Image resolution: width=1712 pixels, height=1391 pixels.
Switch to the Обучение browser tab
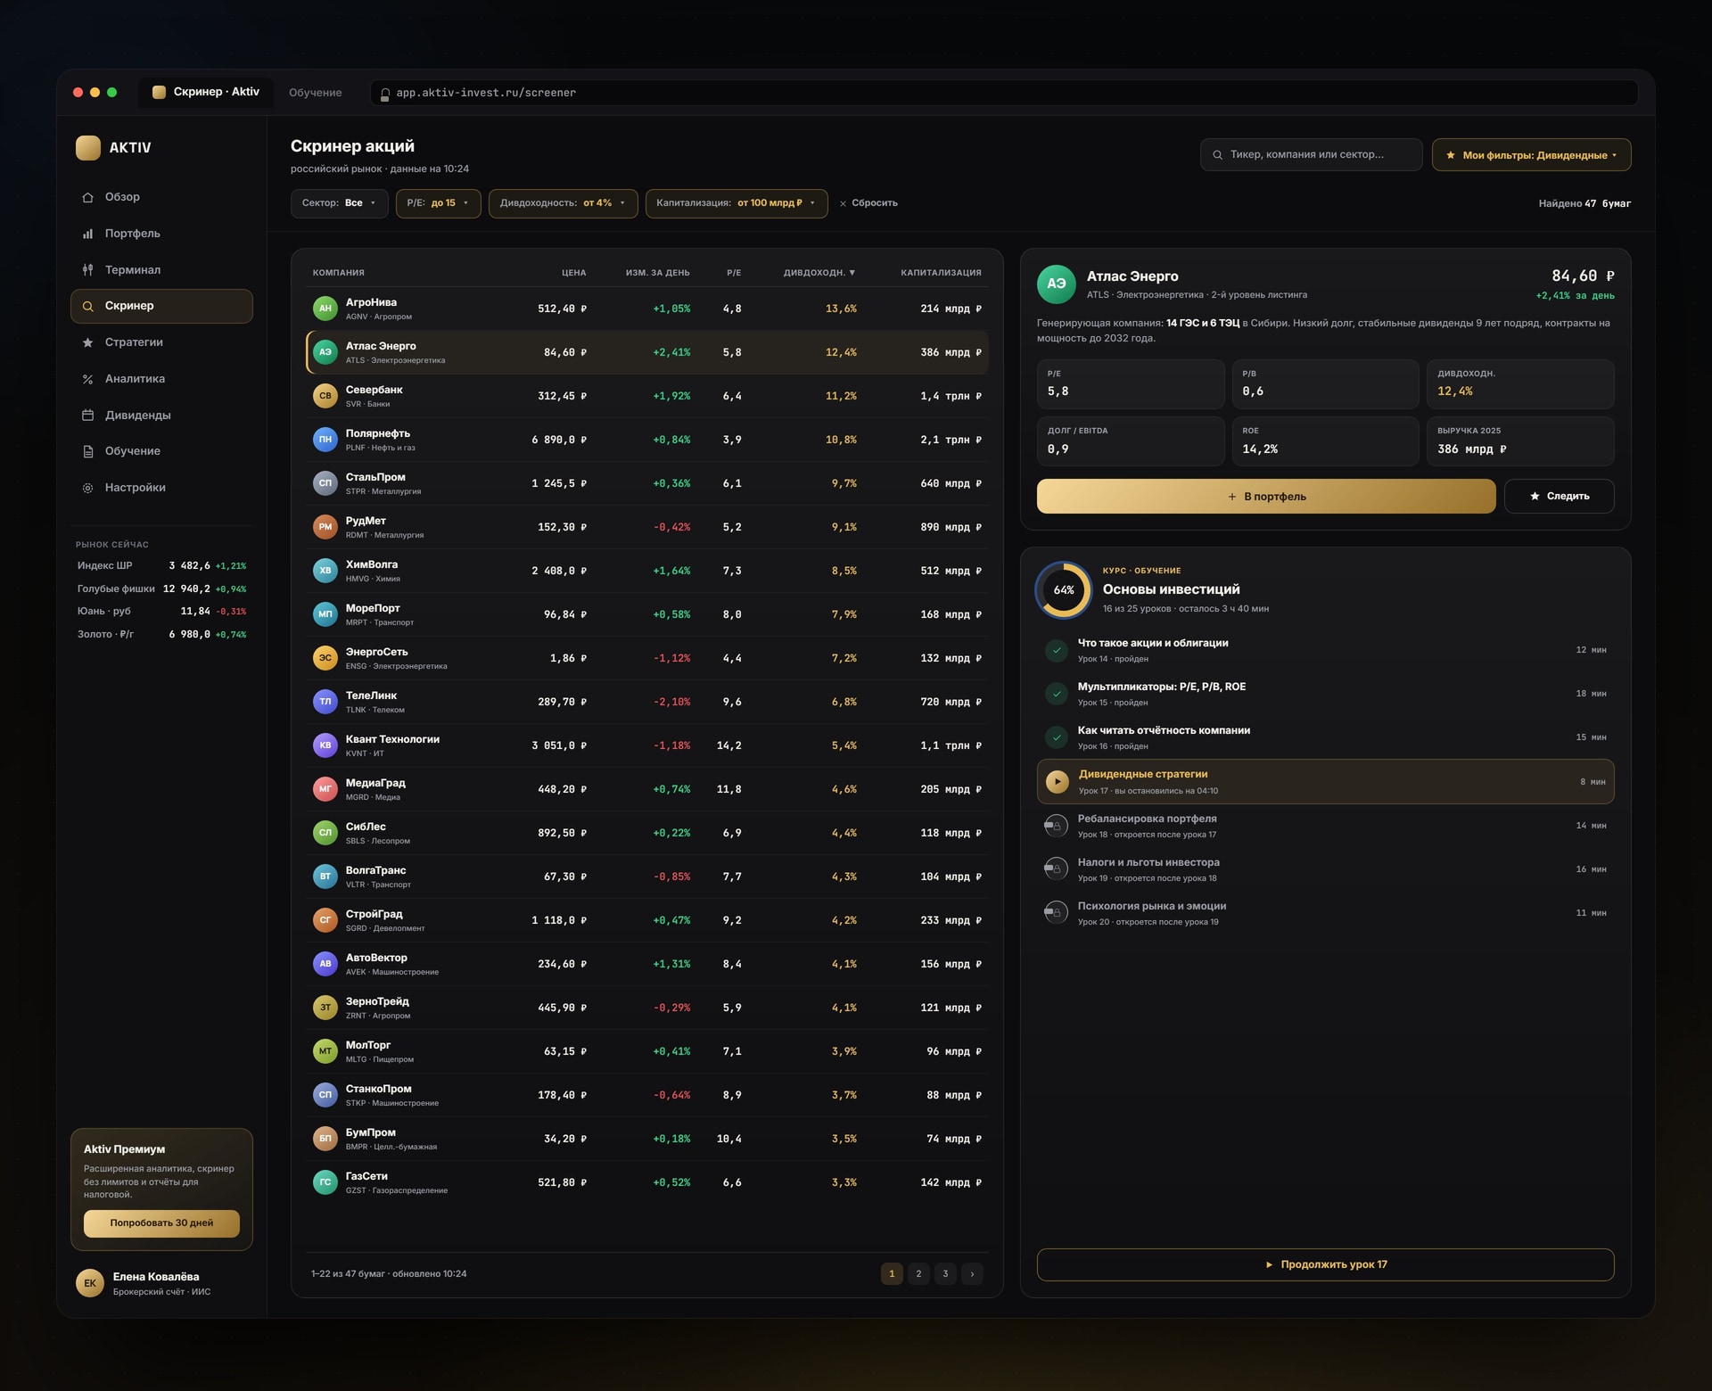click(x=315, y=93)
